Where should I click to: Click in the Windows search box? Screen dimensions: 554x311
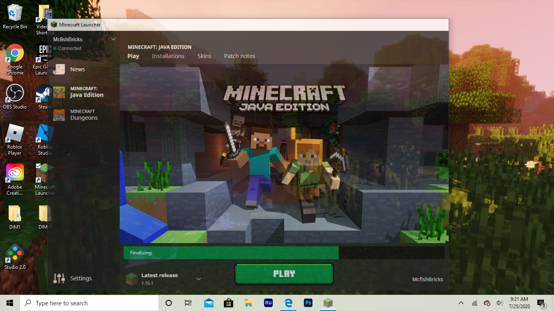(x=89, y=303)
